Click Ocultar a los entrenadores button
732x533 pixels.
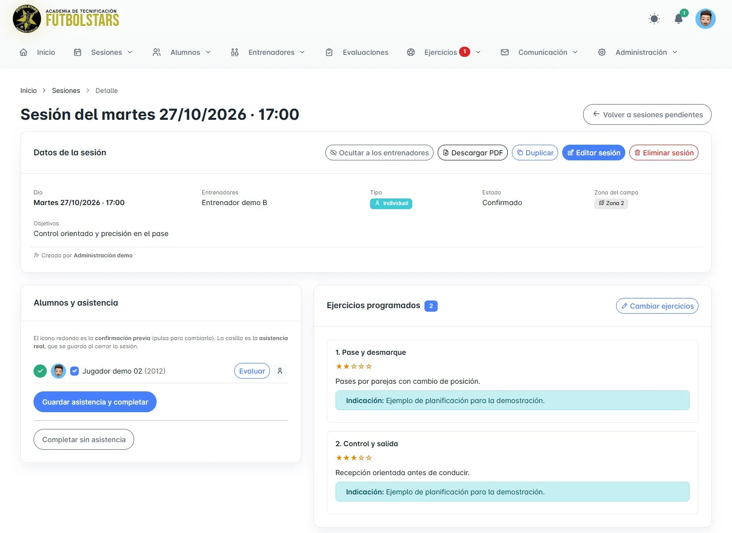379,153
